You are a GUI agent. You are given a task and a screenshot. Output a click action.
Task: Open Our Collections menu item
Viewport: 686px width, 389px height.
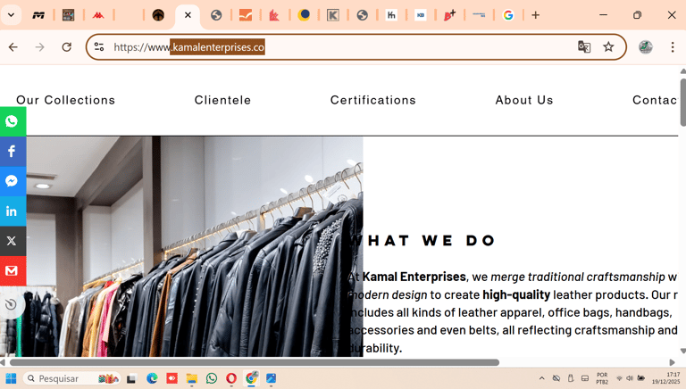point(66,101)
